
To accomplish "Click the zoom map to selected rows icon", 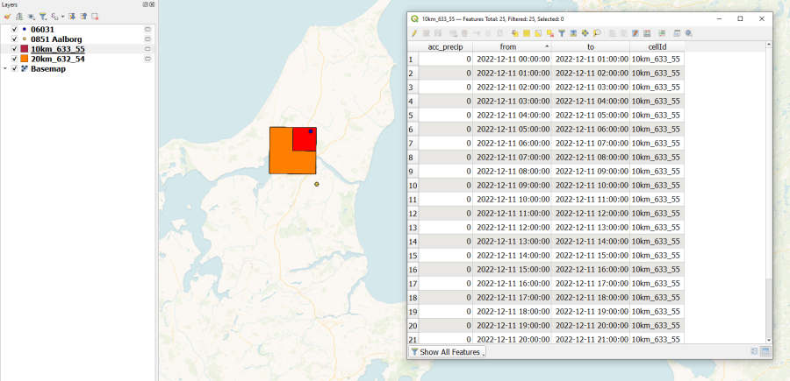I will (x=597, y=33).
